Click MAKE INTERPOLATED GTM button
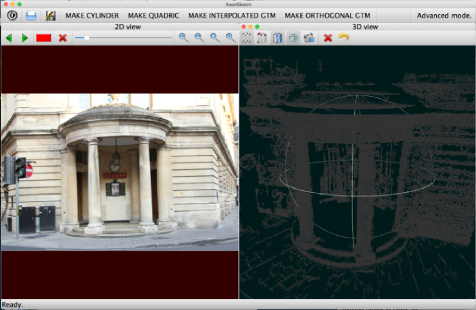This screenshot has width=476, height=310. pyautogui.click(x=232, y=15)
